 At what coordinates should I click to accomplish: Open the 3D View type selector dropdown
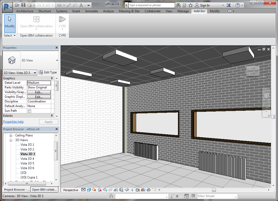(57, 60)
